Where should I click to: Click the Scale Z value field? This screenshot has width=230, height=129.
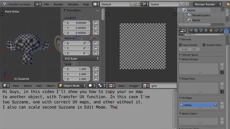click(77, 79)
